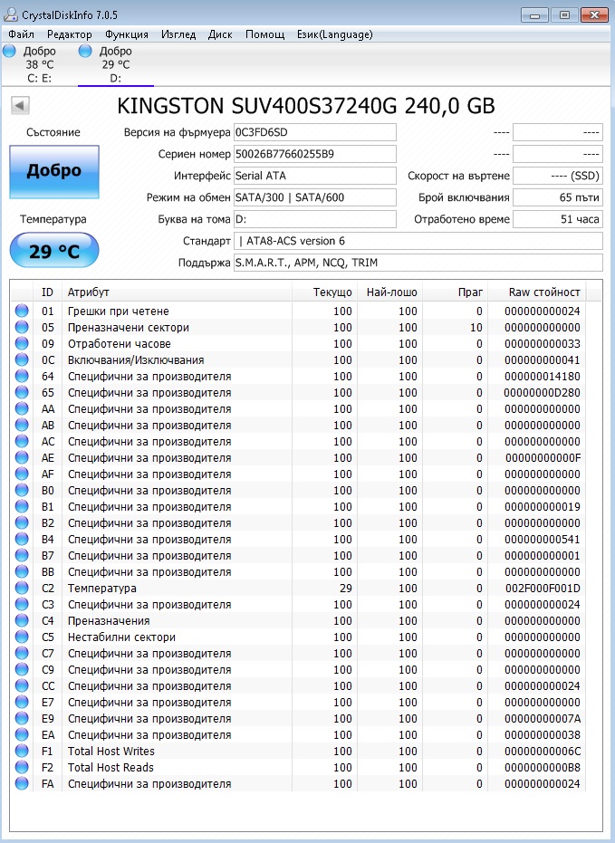
Task: Click status orb for attribute CC row
Action: click(22, 685)
